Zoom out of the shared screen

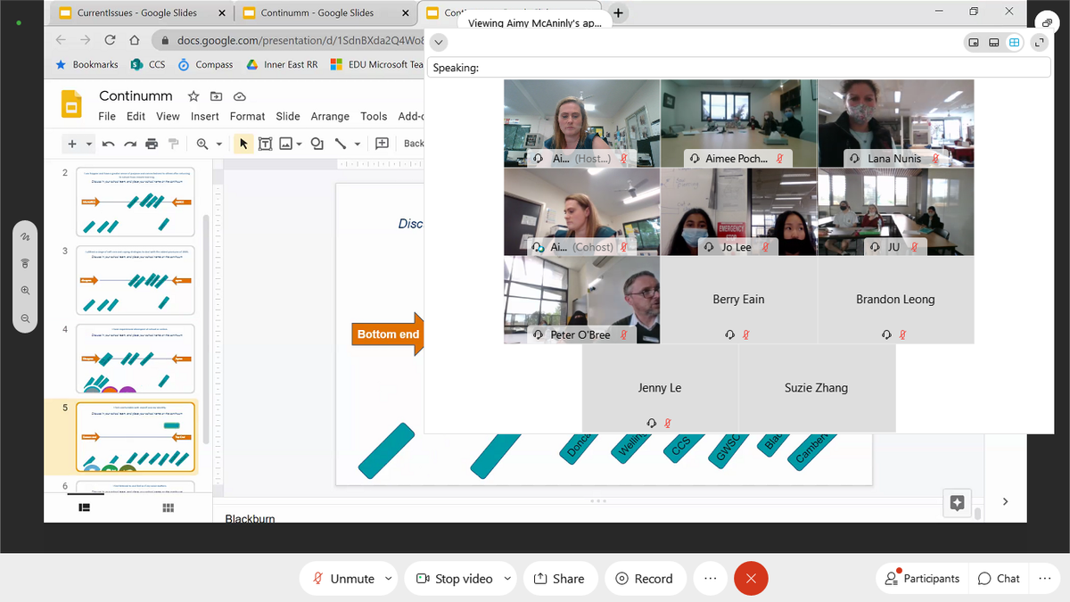pyautogui.click(x=25, y=318)
